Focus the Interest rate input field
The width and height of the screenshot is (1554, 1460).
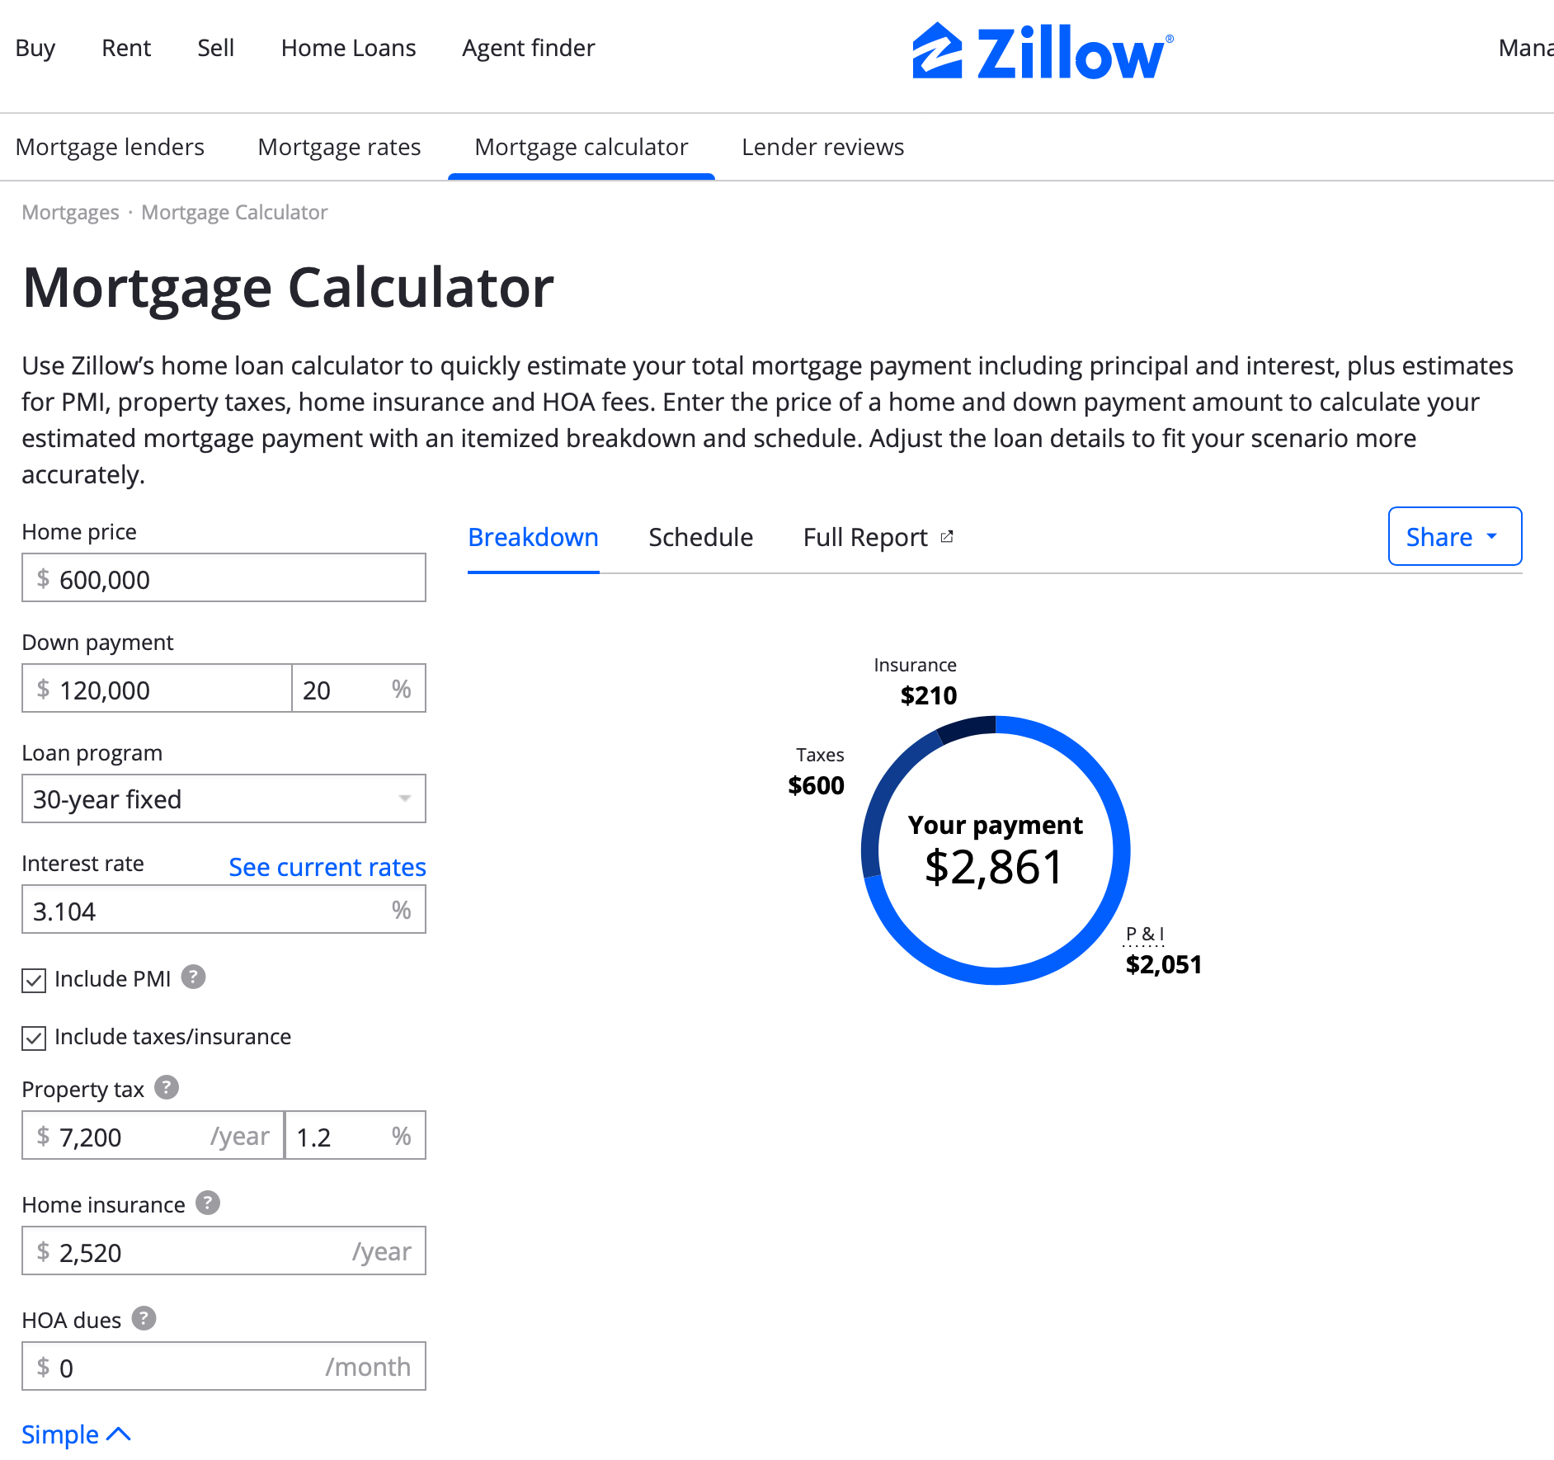[206, 911]
